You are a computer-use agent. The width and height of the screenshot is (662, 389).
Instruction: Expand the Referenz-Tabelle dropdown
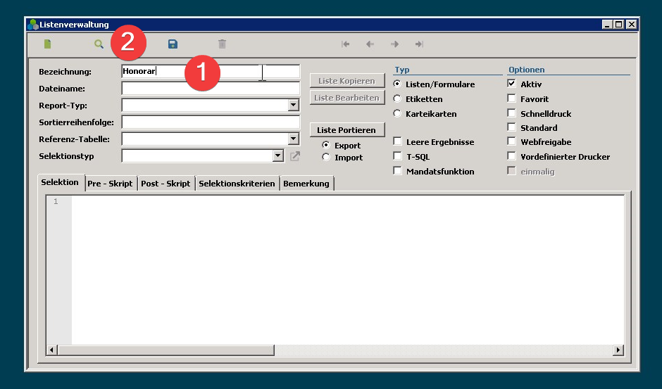point(294,139)
